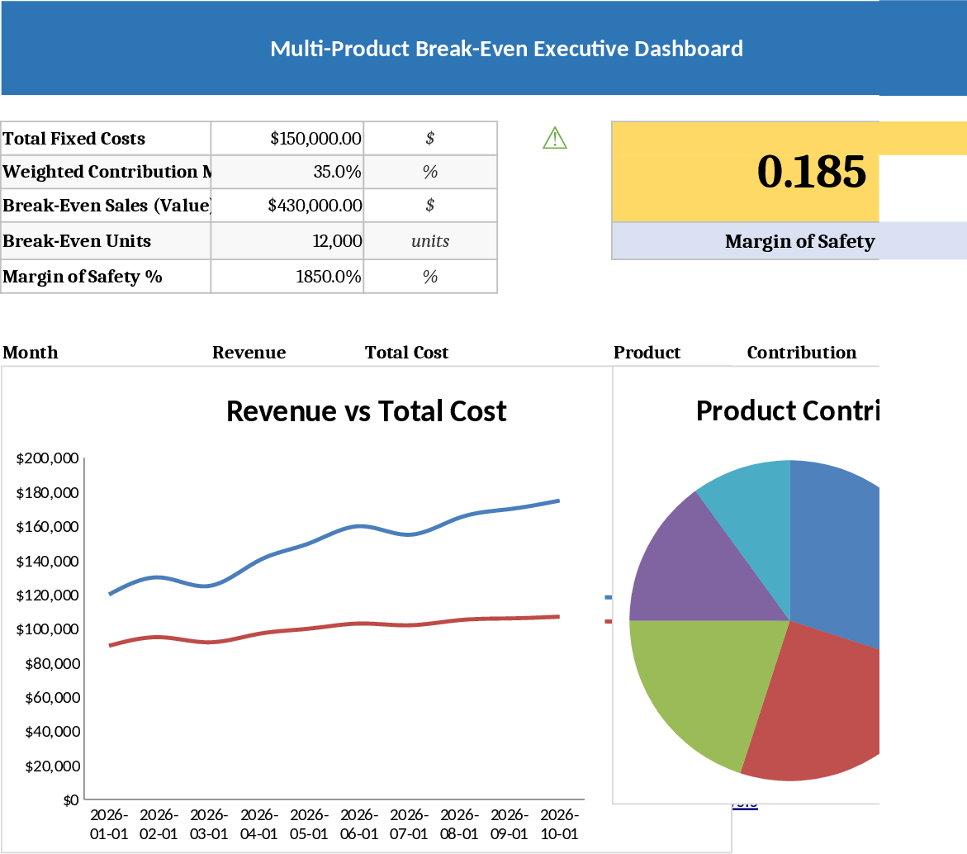967x854 pixels.
Task: Click the Contribution column header
Action: [801, 353]
